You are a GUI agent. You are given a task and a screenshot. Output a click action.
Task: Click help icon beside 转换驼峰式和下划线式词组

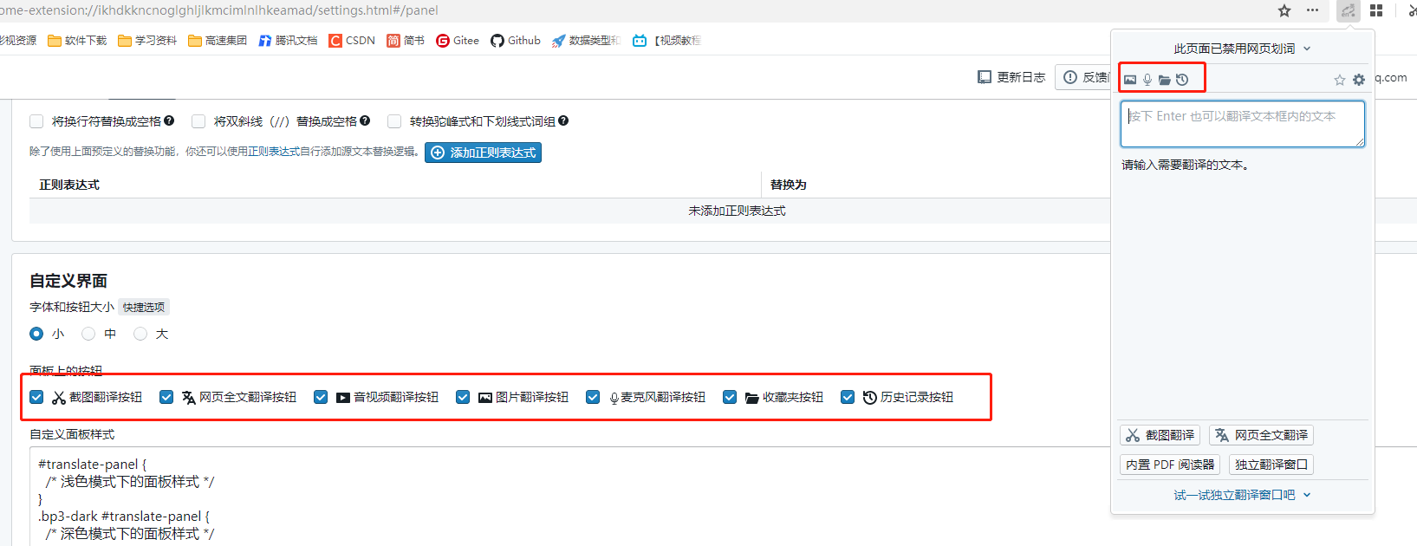563,120
